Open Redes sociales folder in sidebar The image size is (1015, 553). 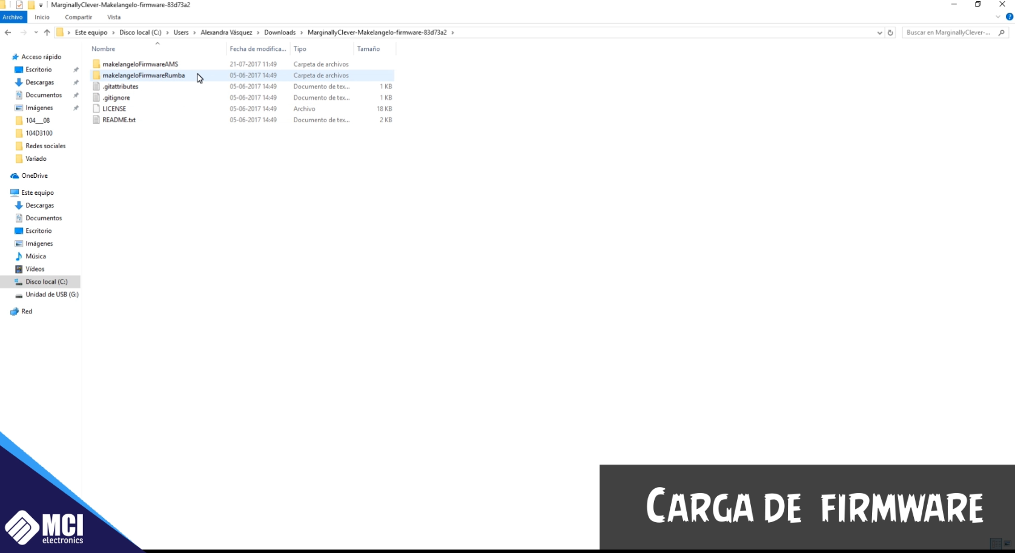[45, 146]
